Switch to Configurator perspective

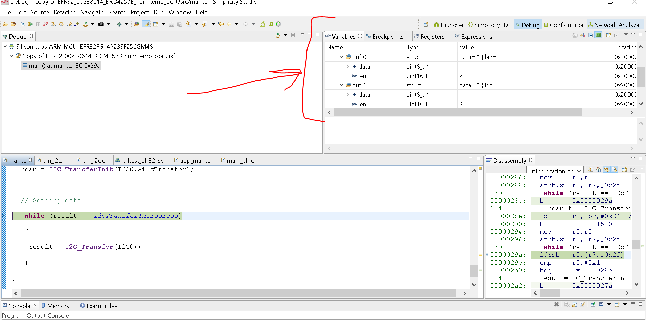563,25
